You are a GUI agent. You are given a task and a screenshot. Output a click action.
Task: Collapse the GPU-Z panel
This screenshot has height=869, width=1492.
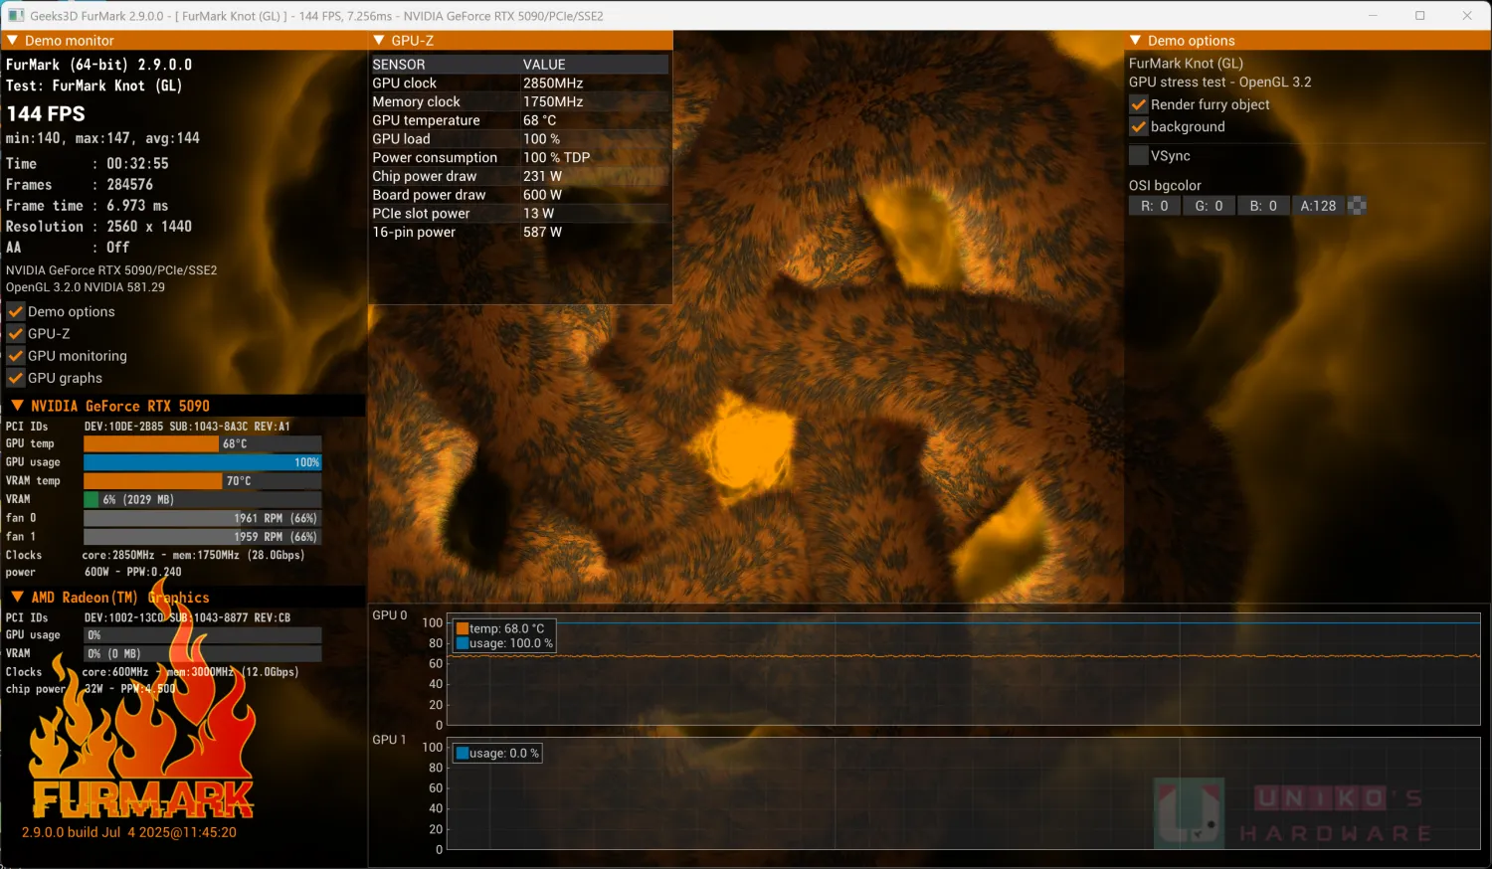[379, 41]
